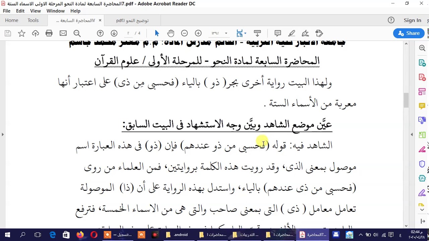Open Opera browser from the taskbar

(94, 235)
